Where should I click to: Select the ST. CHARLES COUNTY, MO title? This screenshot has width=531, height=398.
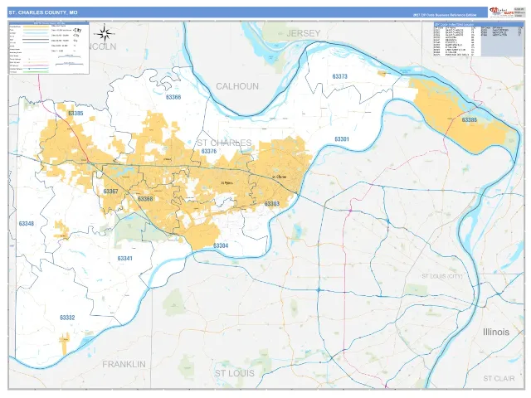pyautogui.click(x=43, y=12)
